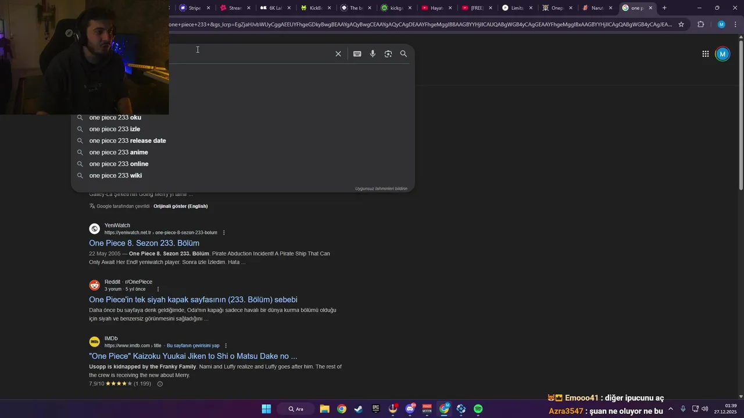Start voice search with the microphone icon
The width and height of the screenshot is (744, 418).
373,53
